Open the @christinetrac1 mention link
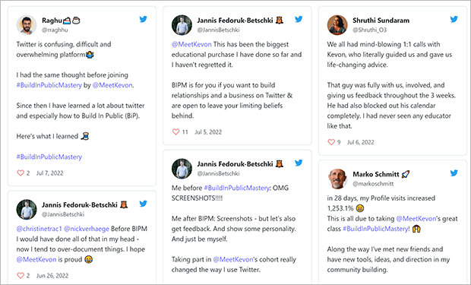The image size is (471, 285). (39, 229)
